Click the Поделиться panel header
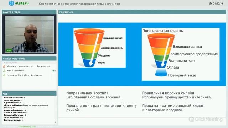 [x=142, y=12]
